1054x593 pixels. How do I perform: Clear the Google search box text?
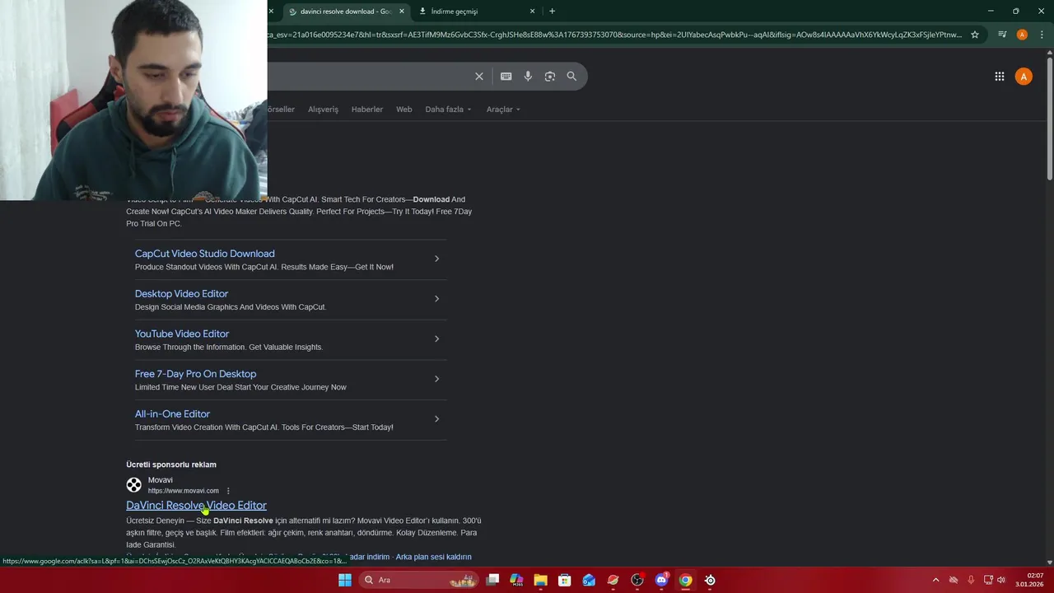coord(479,77)
